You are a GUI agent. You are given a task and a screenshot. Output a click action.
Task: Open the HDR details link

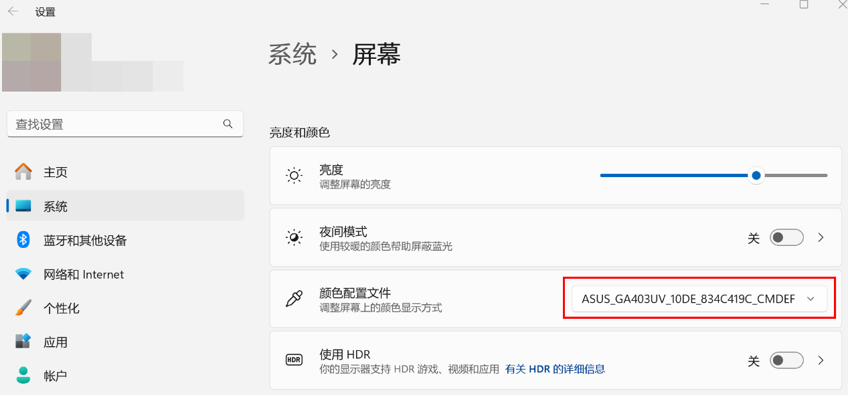coord(555,369)
